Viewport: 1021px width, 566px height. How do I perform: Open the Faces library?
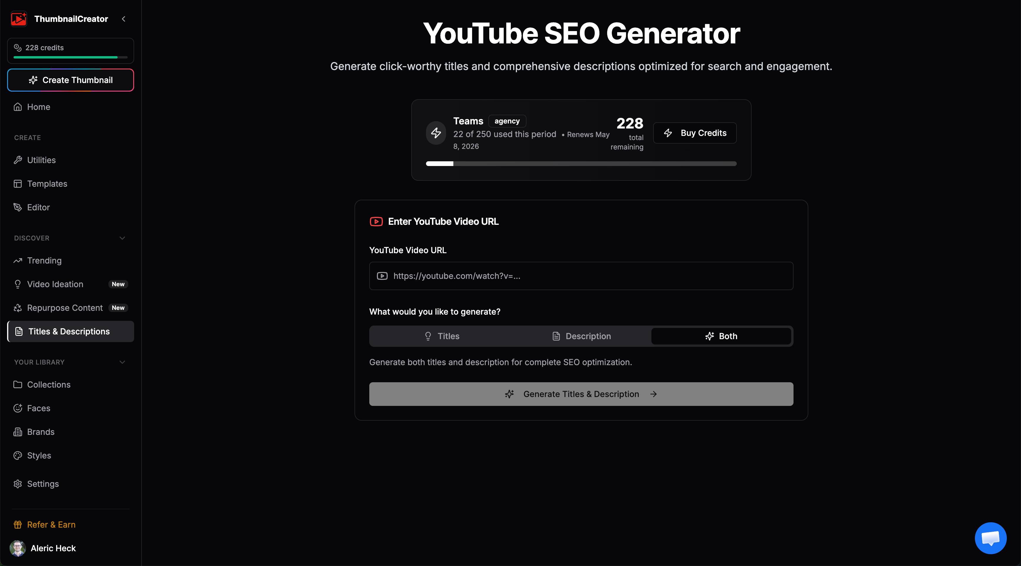click(x=71, y=408)
